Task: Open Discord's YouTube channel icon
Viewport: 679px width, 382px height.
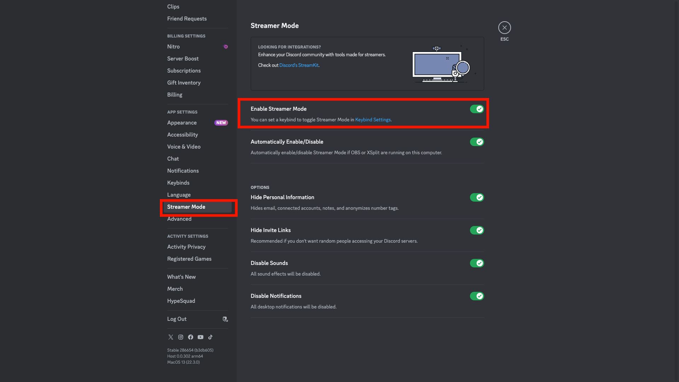Action: (x=201, y=337)
